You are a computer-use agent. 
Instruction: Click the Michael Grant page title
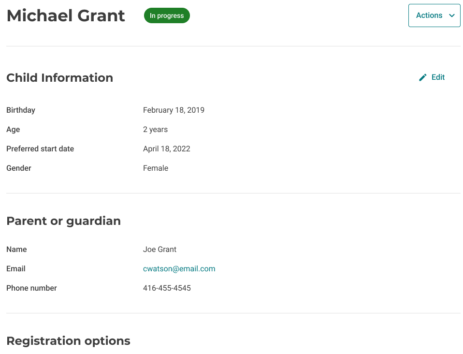[x=66, y=15]
